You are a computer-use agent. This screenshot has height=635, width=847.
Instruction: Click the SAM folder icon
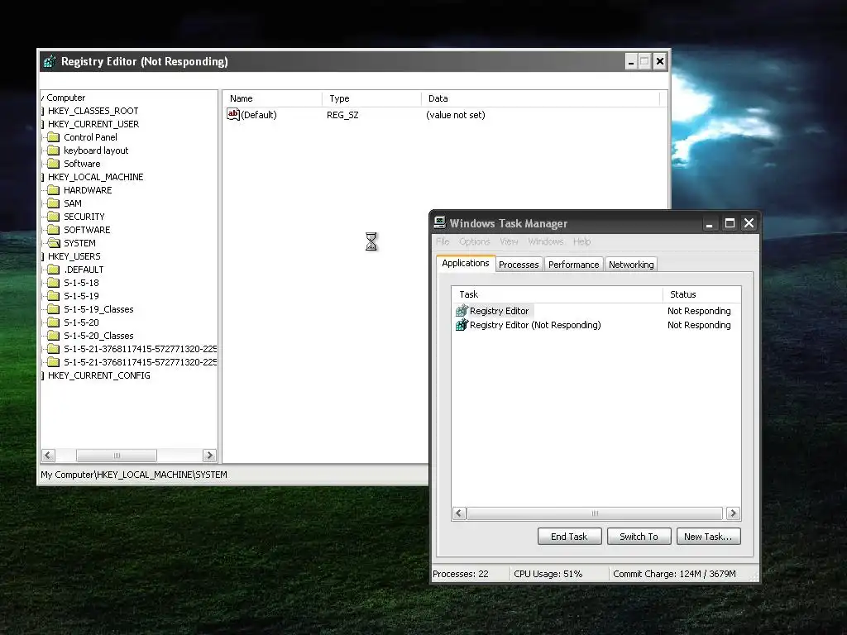click(x=53, y=203)
